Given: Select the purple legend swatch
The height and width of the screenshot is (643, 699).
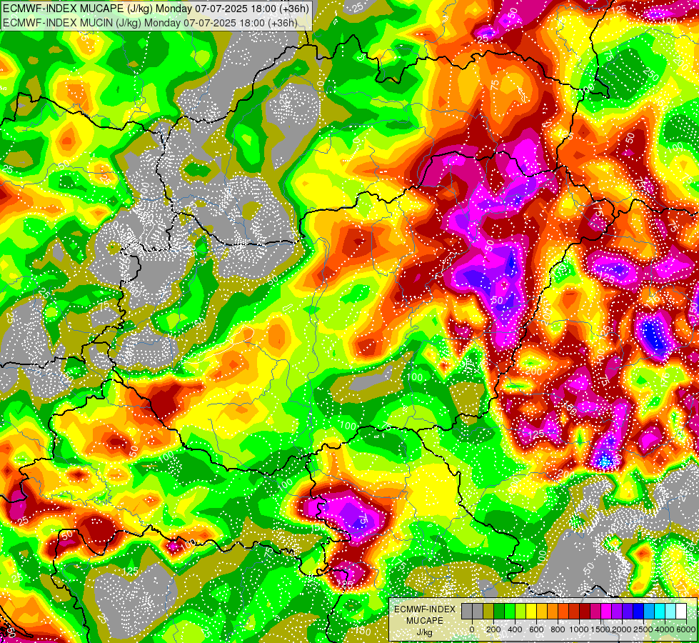Looking at the screenshot, I should pyautogui.click(x=616, y=612).
